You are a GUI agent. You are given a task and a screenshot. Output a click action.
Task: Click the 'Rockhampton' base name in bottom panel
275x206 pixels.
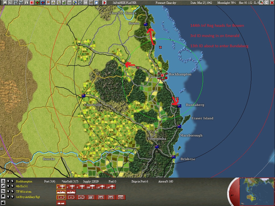(24, 181)
